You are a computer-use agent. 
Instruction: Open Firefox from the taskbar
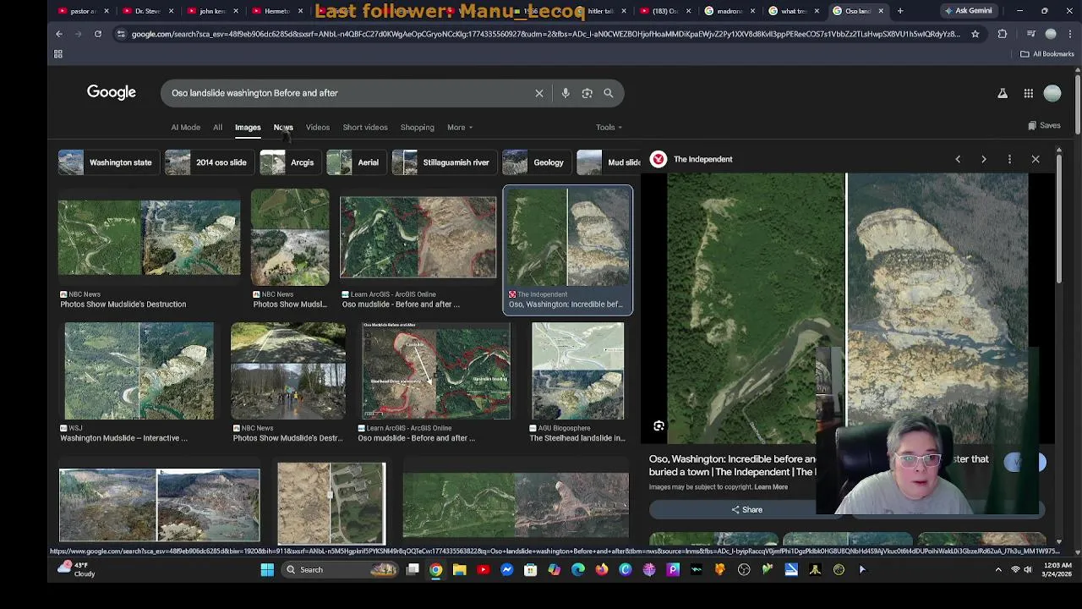[x=601, y=570]
